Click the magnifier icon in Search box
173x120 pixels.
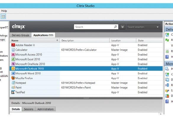pos(115,27)
